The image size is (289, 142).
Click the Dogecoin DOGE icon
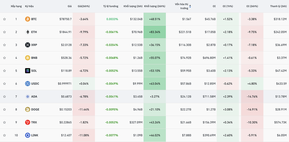27,109
